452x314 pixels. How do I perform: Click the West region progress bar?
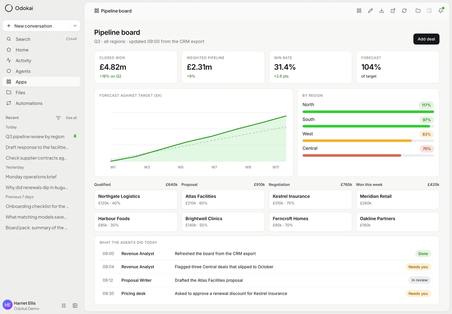368,141
